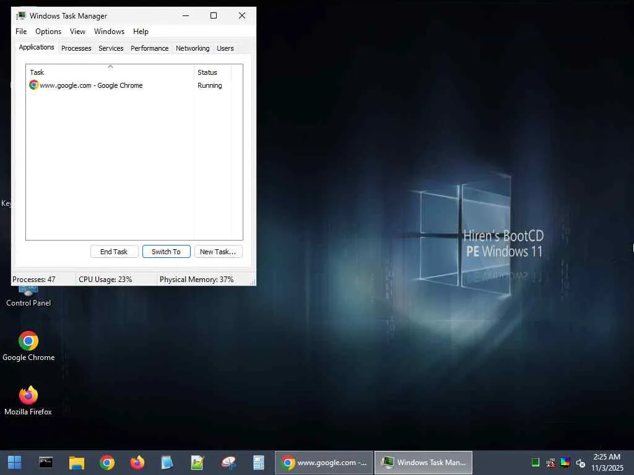Click the Physical Memory: 37% status entry
This screenshot has height=475, width=634.
[196, 280]
